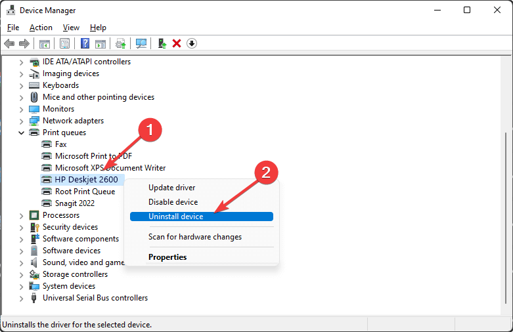513x332 pixels.
Task: Open the File menu
Action: (x=13, y=28)
